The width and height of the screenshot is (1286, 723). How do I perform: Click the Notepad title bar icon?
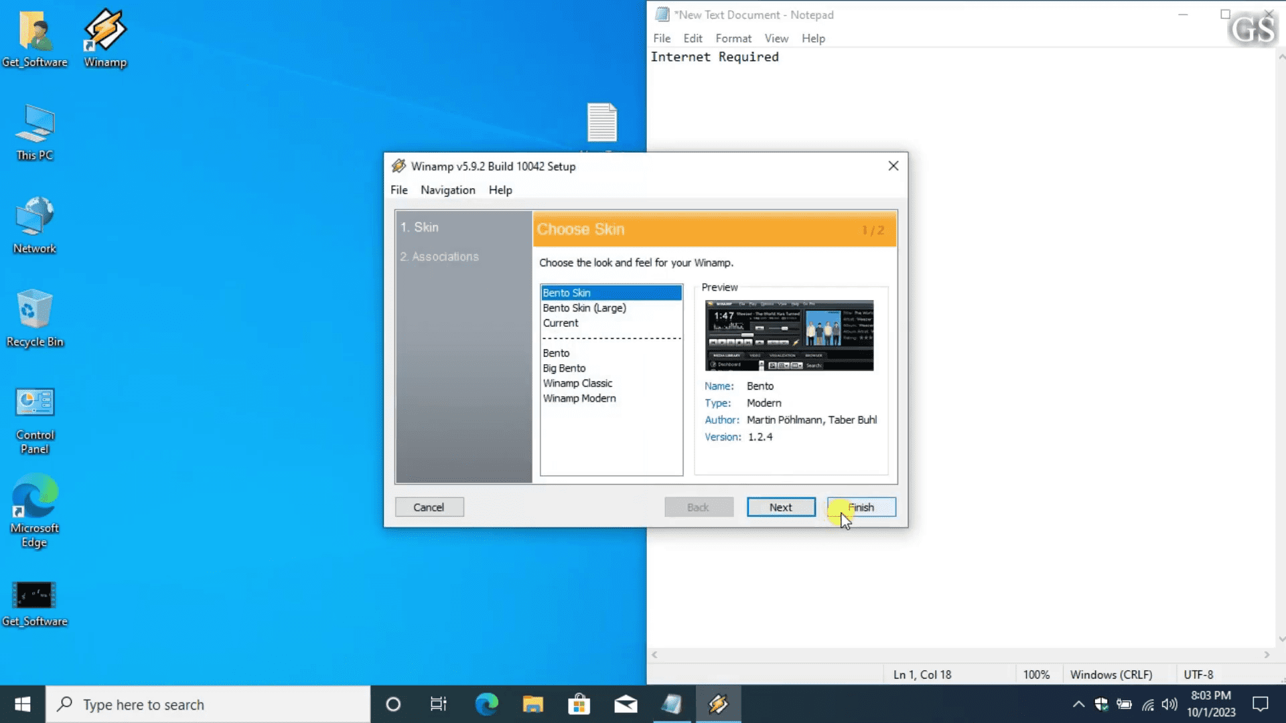click(662, 14)
